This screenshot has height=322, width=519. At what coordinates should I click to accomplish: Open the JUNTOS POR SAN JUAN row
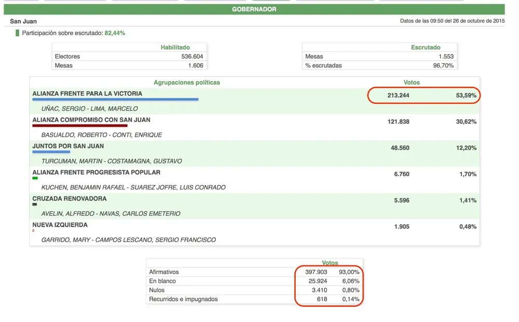click(68, 146)
